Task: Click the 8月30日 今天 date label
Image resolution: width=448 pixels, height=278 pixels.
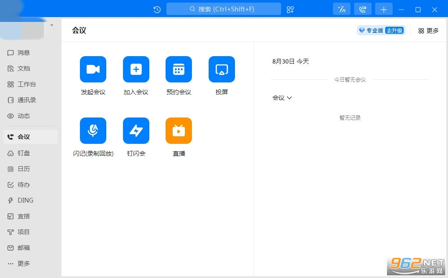Action: (x=291, y=61)
